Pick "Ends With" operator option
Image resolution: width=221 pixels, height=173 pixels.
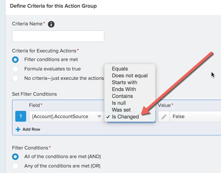pyautogui.click(x=124, y=89)
